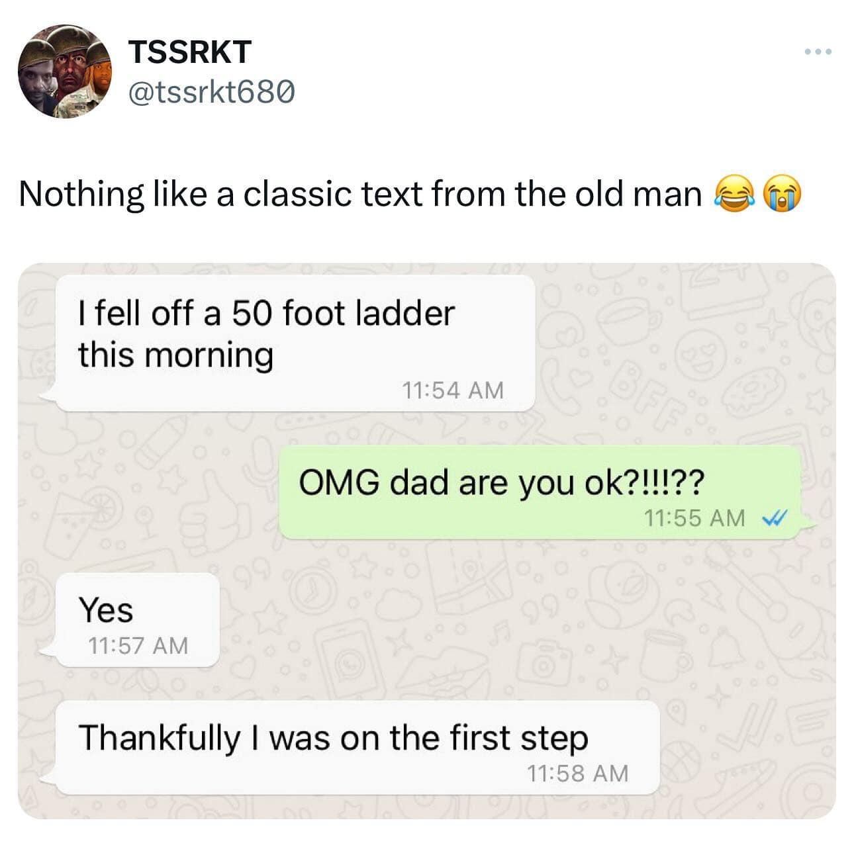Image resolution: width=854 pixels, height=851 pixels.
Task: Click the @tssrkt680 handle
Action: pos(211,93)
